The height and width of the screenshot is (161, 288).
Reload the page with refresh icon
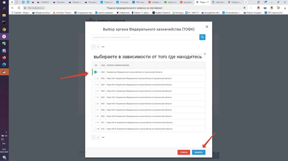(x=19, y=8)
